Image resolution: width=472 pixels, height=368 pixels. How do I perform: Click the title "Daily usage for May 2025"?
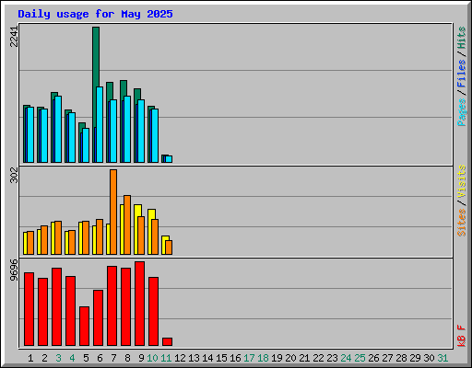pyautogui.click(x=95, y=14)
